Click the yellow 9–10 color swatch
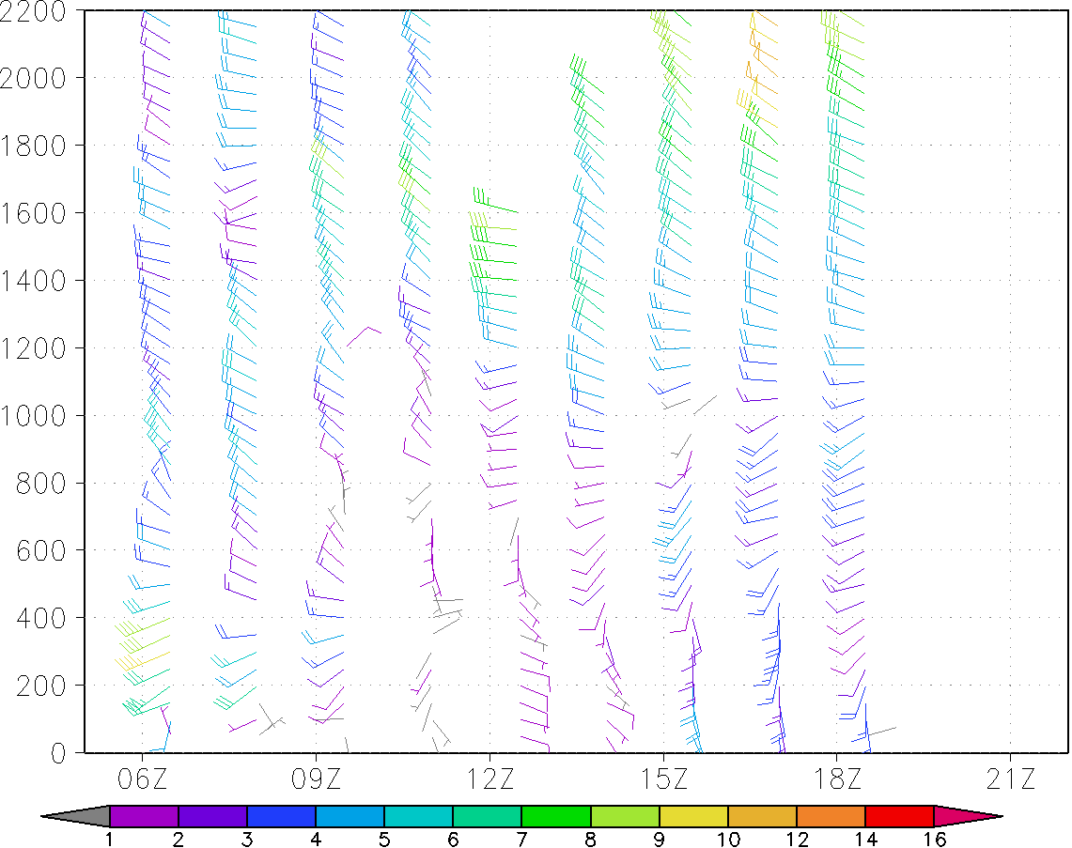1072x848 pixels. (693, 816)
